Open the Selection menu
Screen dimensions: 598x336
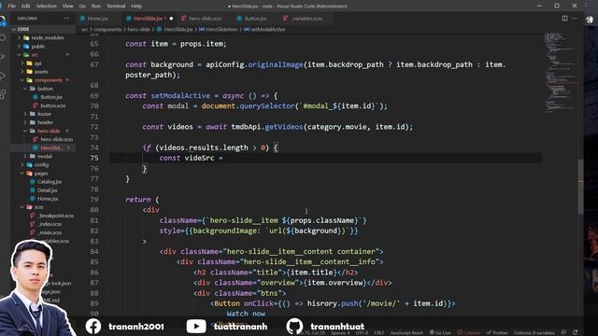pos(46,6)
